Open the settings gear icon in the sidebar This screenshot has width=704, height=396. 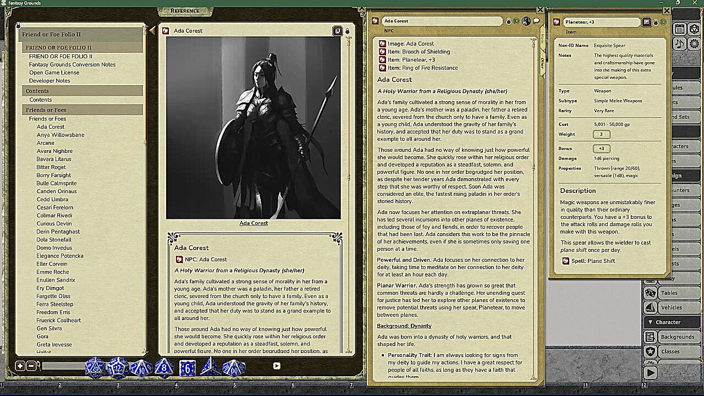click(x=695, y=44)
